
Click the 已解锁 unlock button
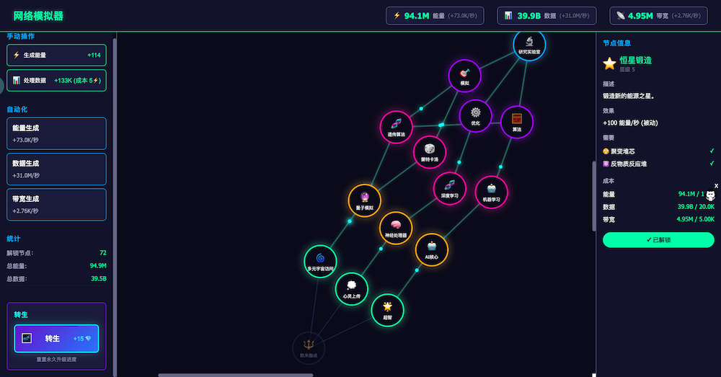click(658, 240)
